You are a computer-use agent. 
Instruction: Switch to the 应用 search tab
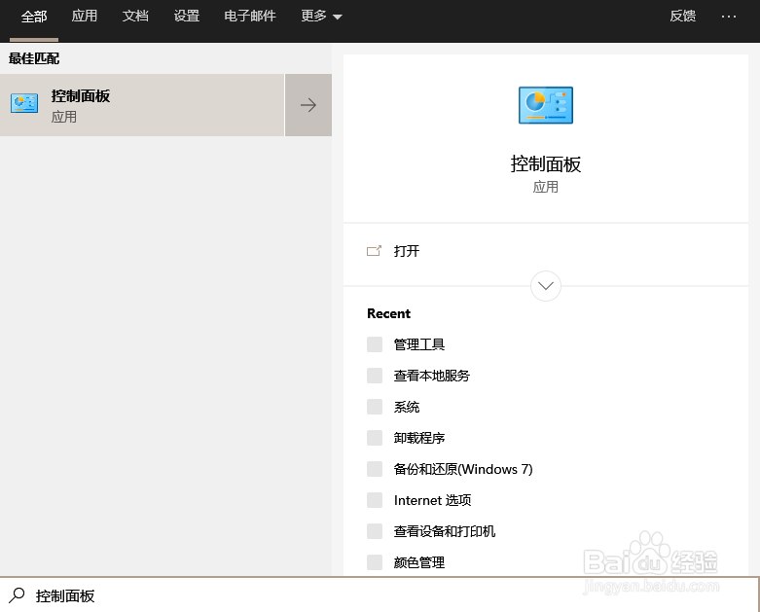(x=85, y=16)
